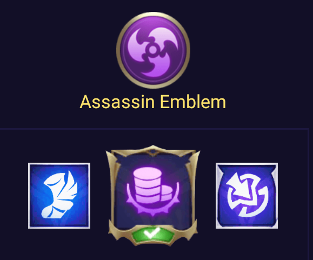Confirm the selected talent via the green tick
Screen dimensions: 313x260
coord(152,234)
